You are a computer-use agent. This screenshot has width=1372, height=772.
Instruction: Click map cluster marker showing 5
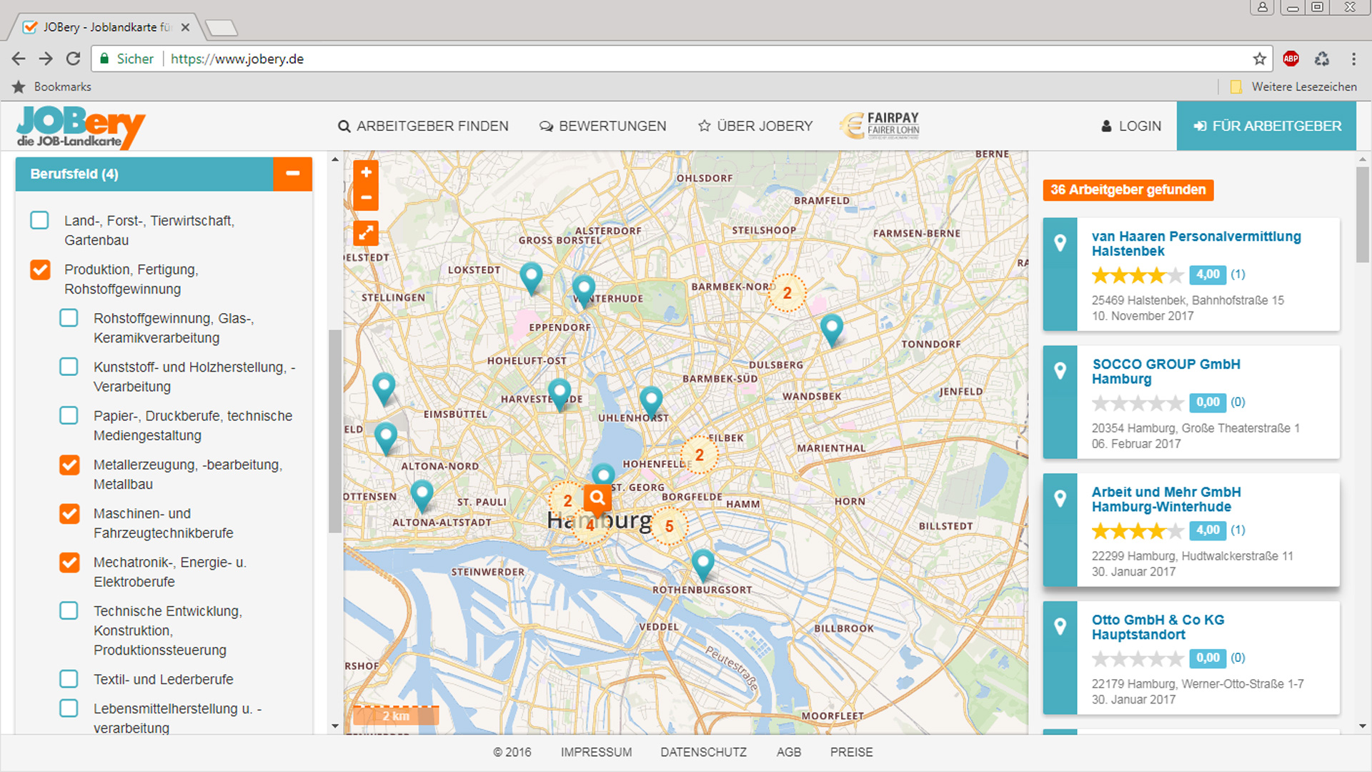pyautogui.click(x=670, y=526)
